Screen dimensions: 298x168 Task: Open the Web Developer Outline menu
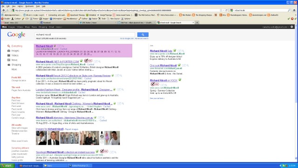(83, 19)
